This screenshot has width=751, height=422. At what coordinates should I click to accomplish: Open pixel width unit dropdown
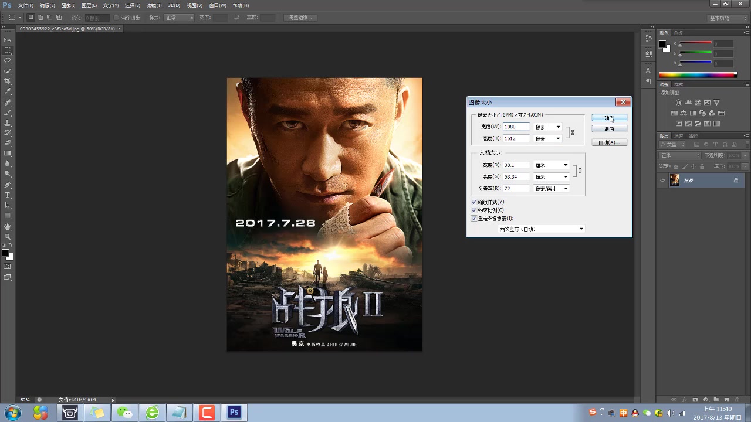coord(548,127)
